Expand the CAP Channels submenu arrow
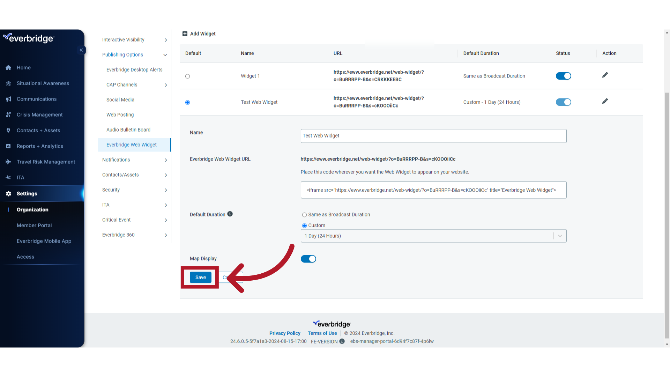670x377 pixels. [x=166, y=85]
